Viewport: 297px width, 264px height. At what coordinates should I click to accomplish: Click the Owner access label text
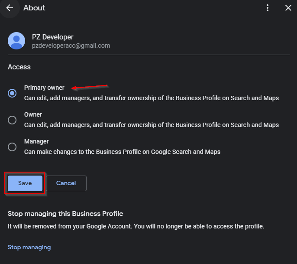33,114
